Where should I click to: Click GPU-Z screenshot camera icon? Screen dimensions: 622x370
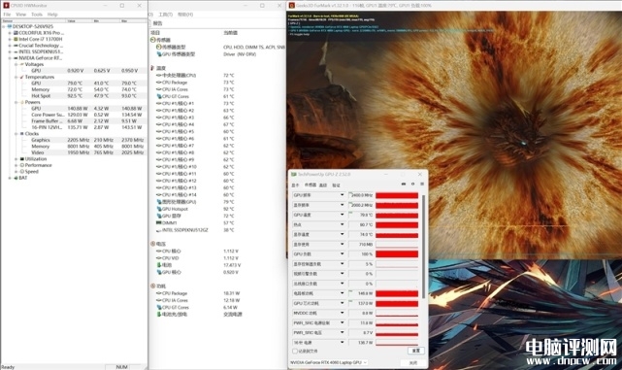[x=404, y=185]
